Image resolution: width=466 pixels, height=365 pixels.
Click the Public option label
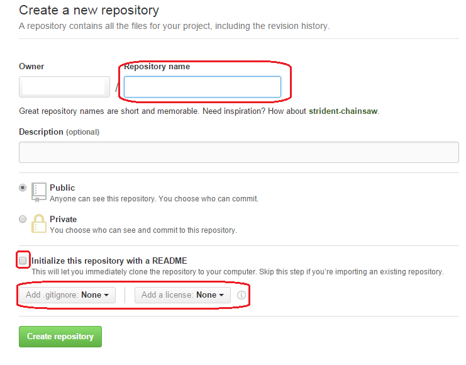(x=62, y=188)
